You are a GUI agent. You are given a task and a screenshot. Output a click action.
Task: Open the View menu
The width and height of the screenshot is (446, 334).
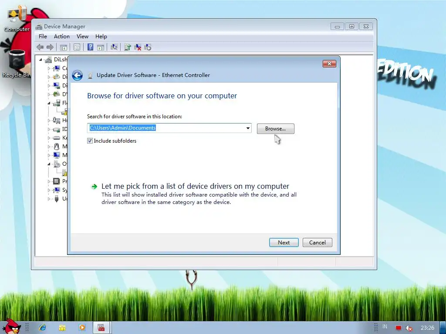tap(82, 37)
